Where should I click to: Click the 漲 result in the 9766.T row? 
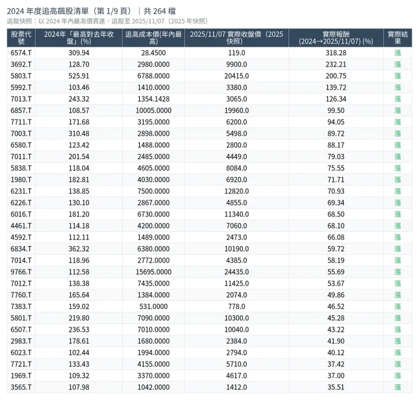pyautogui.click(x=397, y=272)
